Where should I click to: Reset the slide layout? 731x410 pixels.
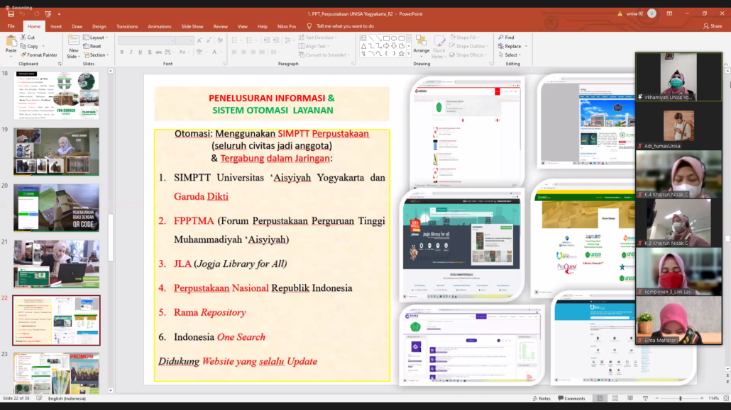92,46
